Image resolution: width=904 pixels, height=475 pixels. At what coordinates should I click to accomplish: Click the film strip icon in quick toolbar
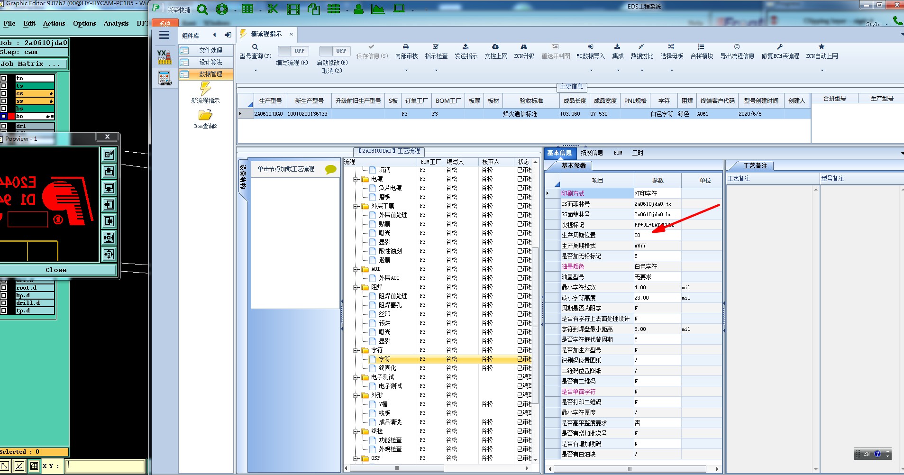click(293, 9)
